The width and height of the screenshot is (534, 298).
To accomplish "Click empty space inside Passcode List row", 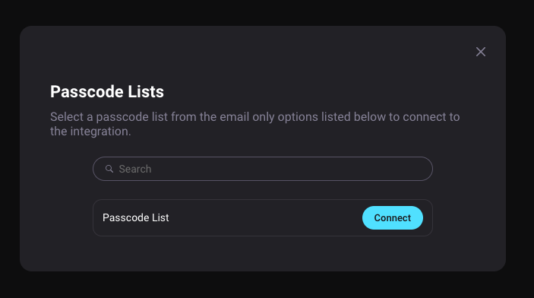I will pyautogui.click(x=266, y=218).
